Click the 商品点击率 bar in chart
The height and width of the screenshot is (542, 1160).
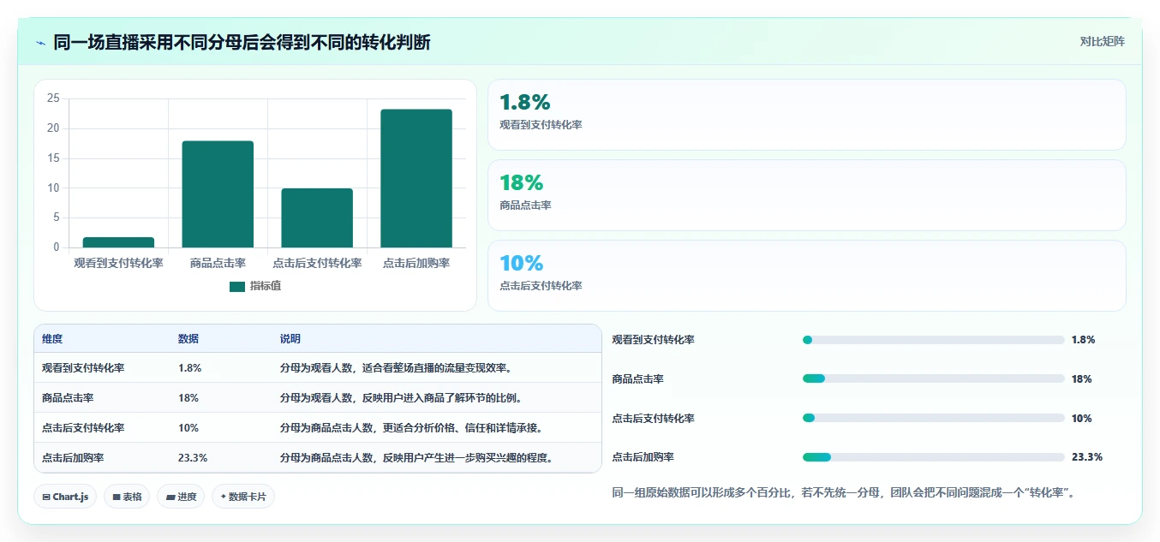[218, 194]
